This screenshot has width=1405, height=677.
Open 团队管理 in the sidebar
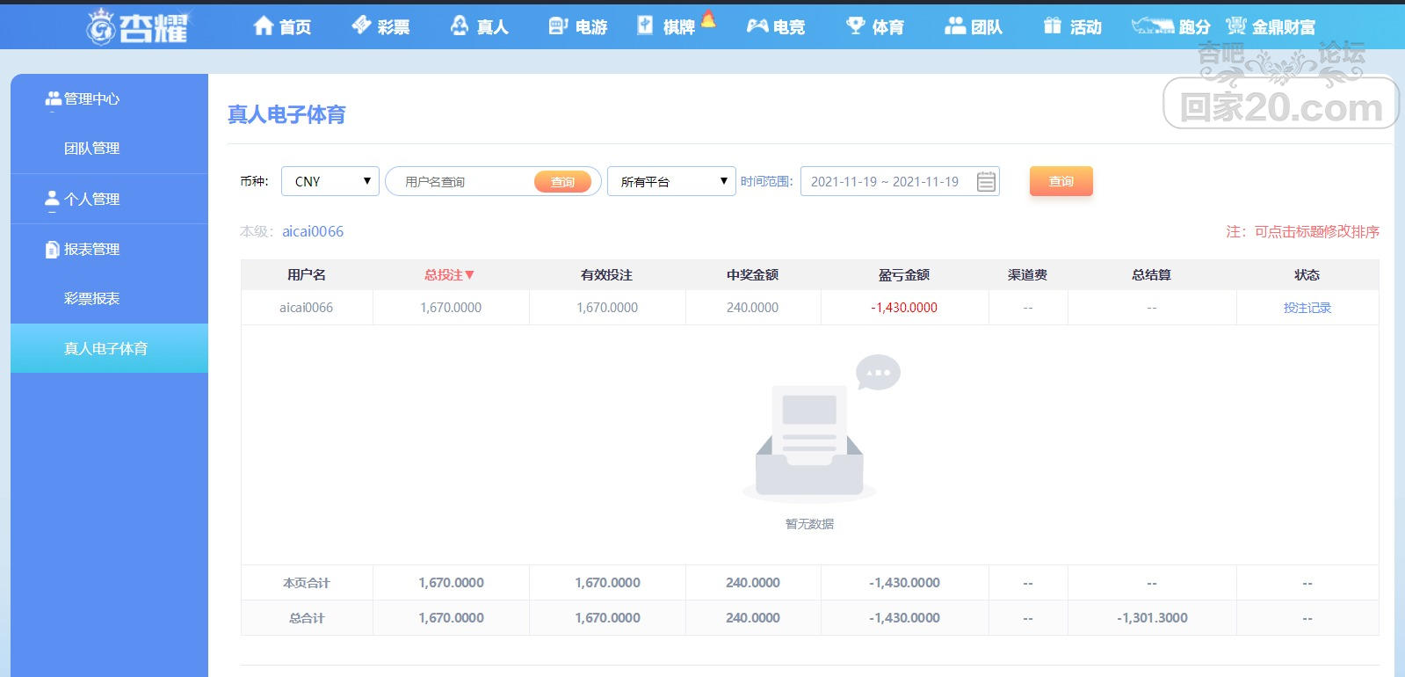coord(92,149)
